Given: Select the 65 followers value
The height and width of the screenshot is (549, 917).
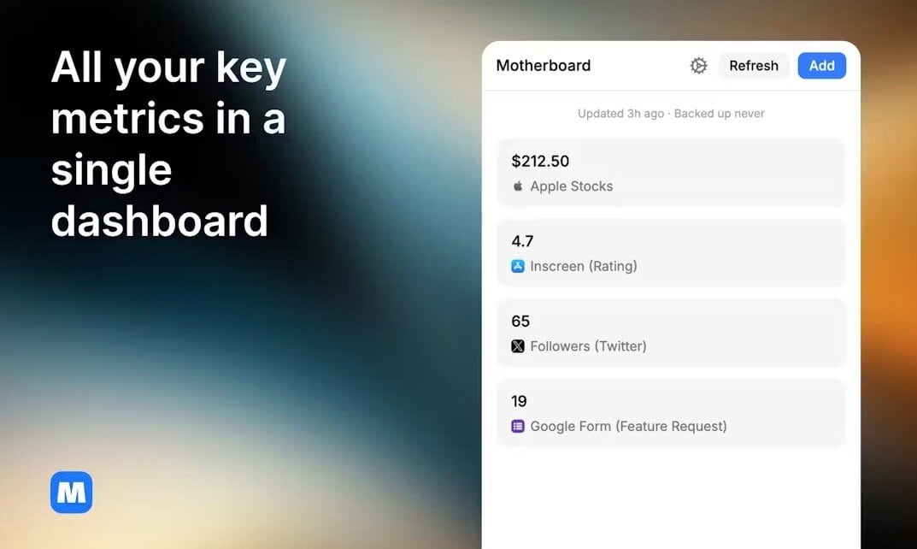Looking at the screenshot, I should click(520, 322).
